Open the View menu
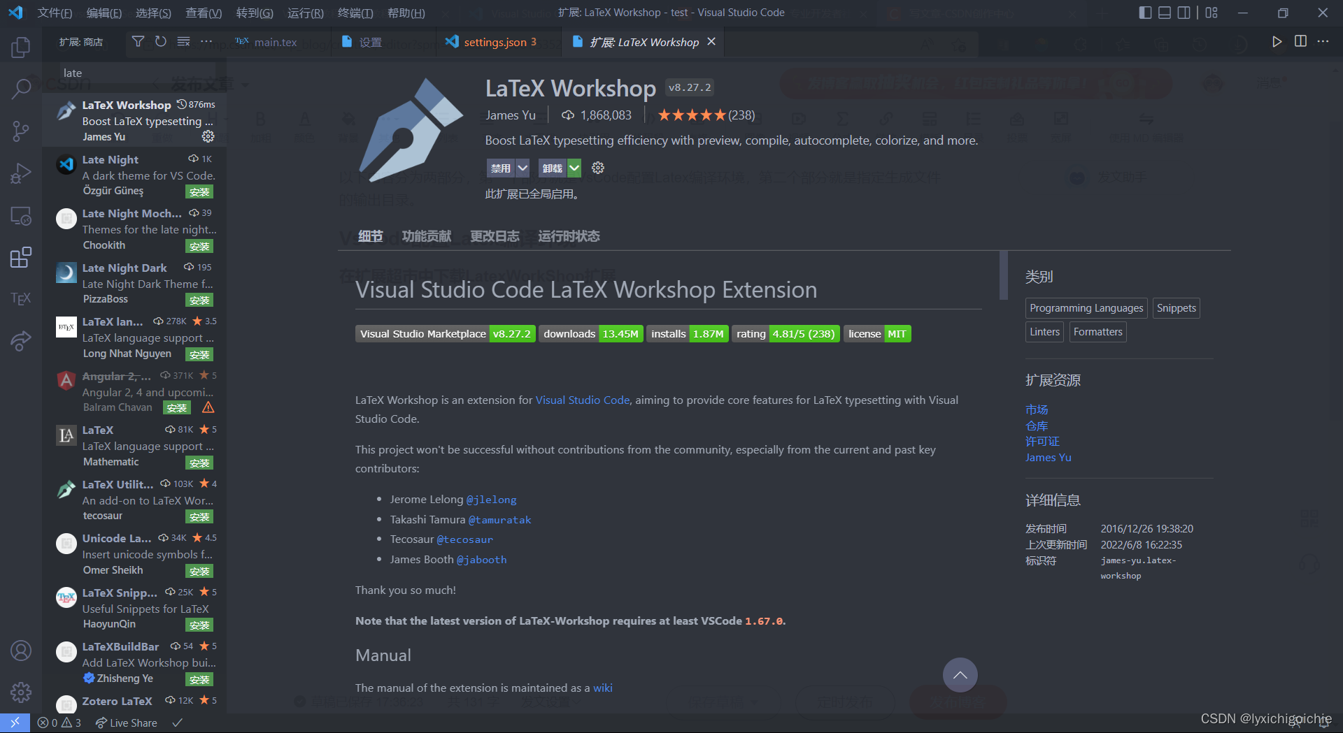 (204, 13)
